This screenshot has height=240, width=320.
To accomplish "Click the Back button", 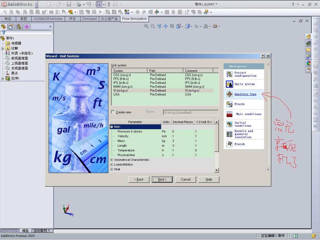I will [139, 179].
